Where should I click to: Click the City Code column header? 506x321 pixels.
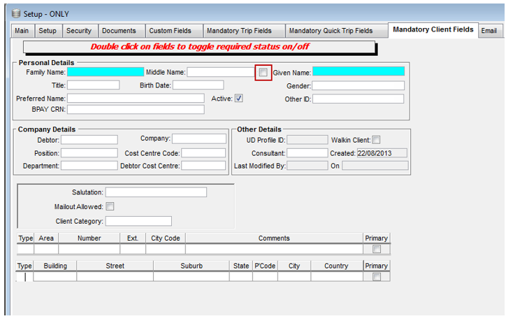point(166,238)
